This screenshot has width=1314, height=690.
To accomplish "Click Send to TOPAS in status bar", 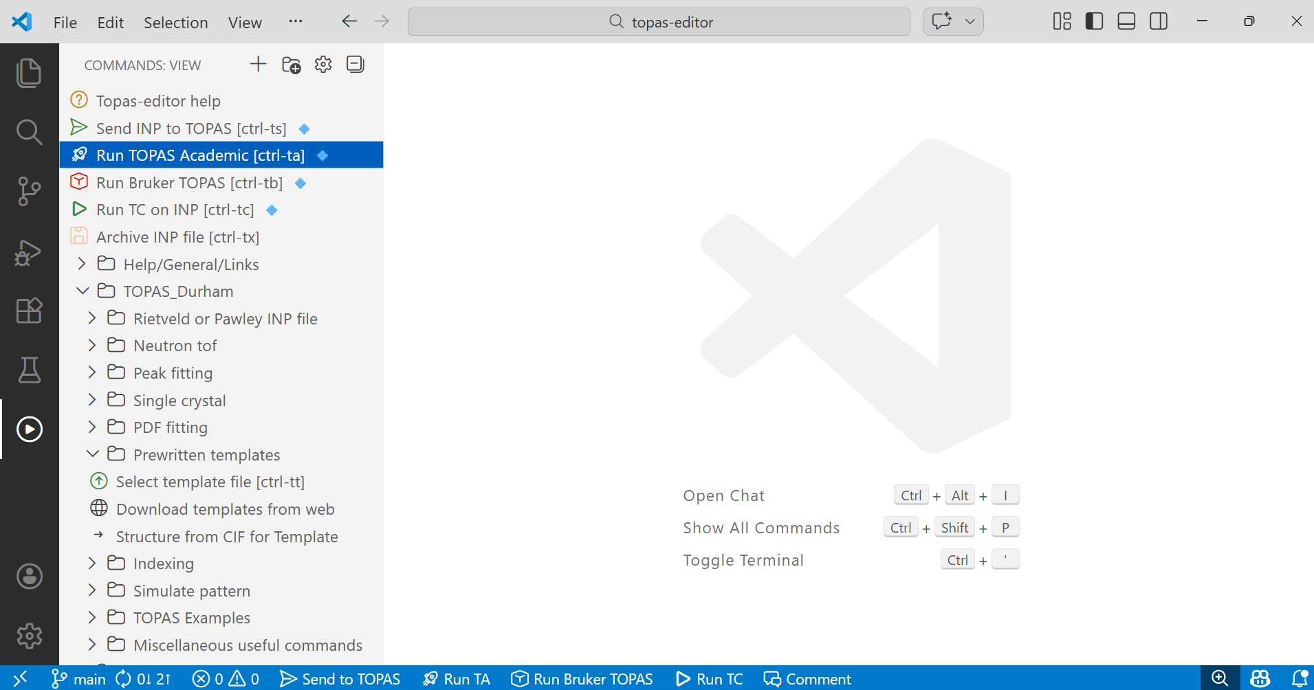I will (x=340, y=679).
